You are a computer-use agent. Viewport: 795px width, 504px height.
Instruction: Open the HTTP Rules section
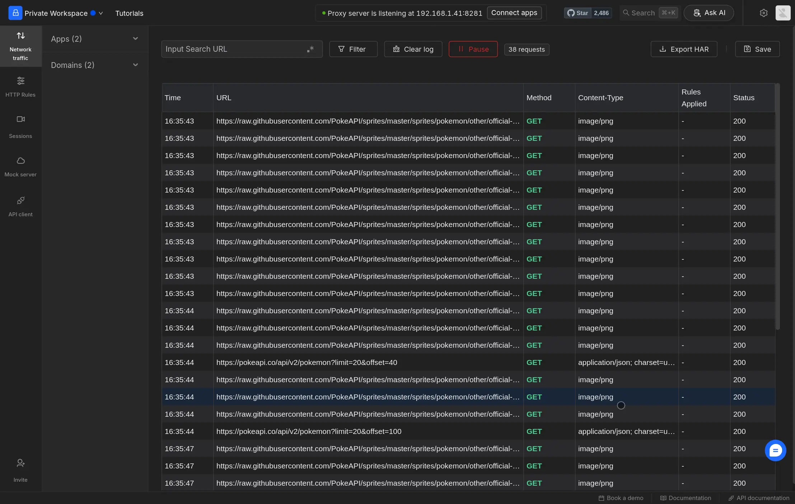pyautogui.click(x=20, y=87)
